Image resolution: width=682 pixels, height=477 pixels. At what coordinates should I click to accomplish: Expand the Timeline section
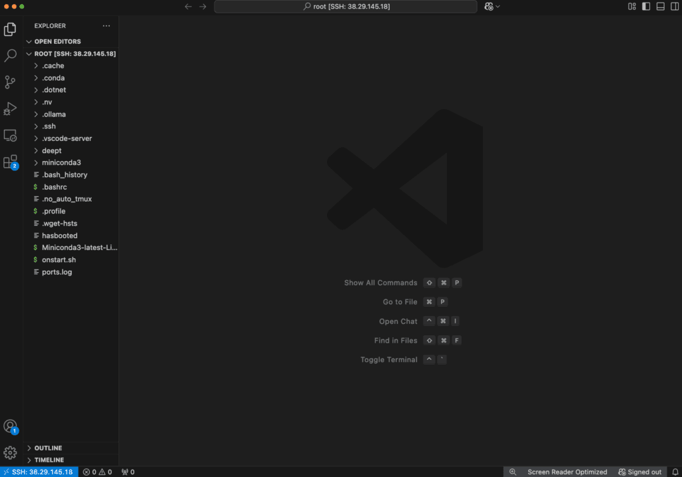(x=71, y=460)
